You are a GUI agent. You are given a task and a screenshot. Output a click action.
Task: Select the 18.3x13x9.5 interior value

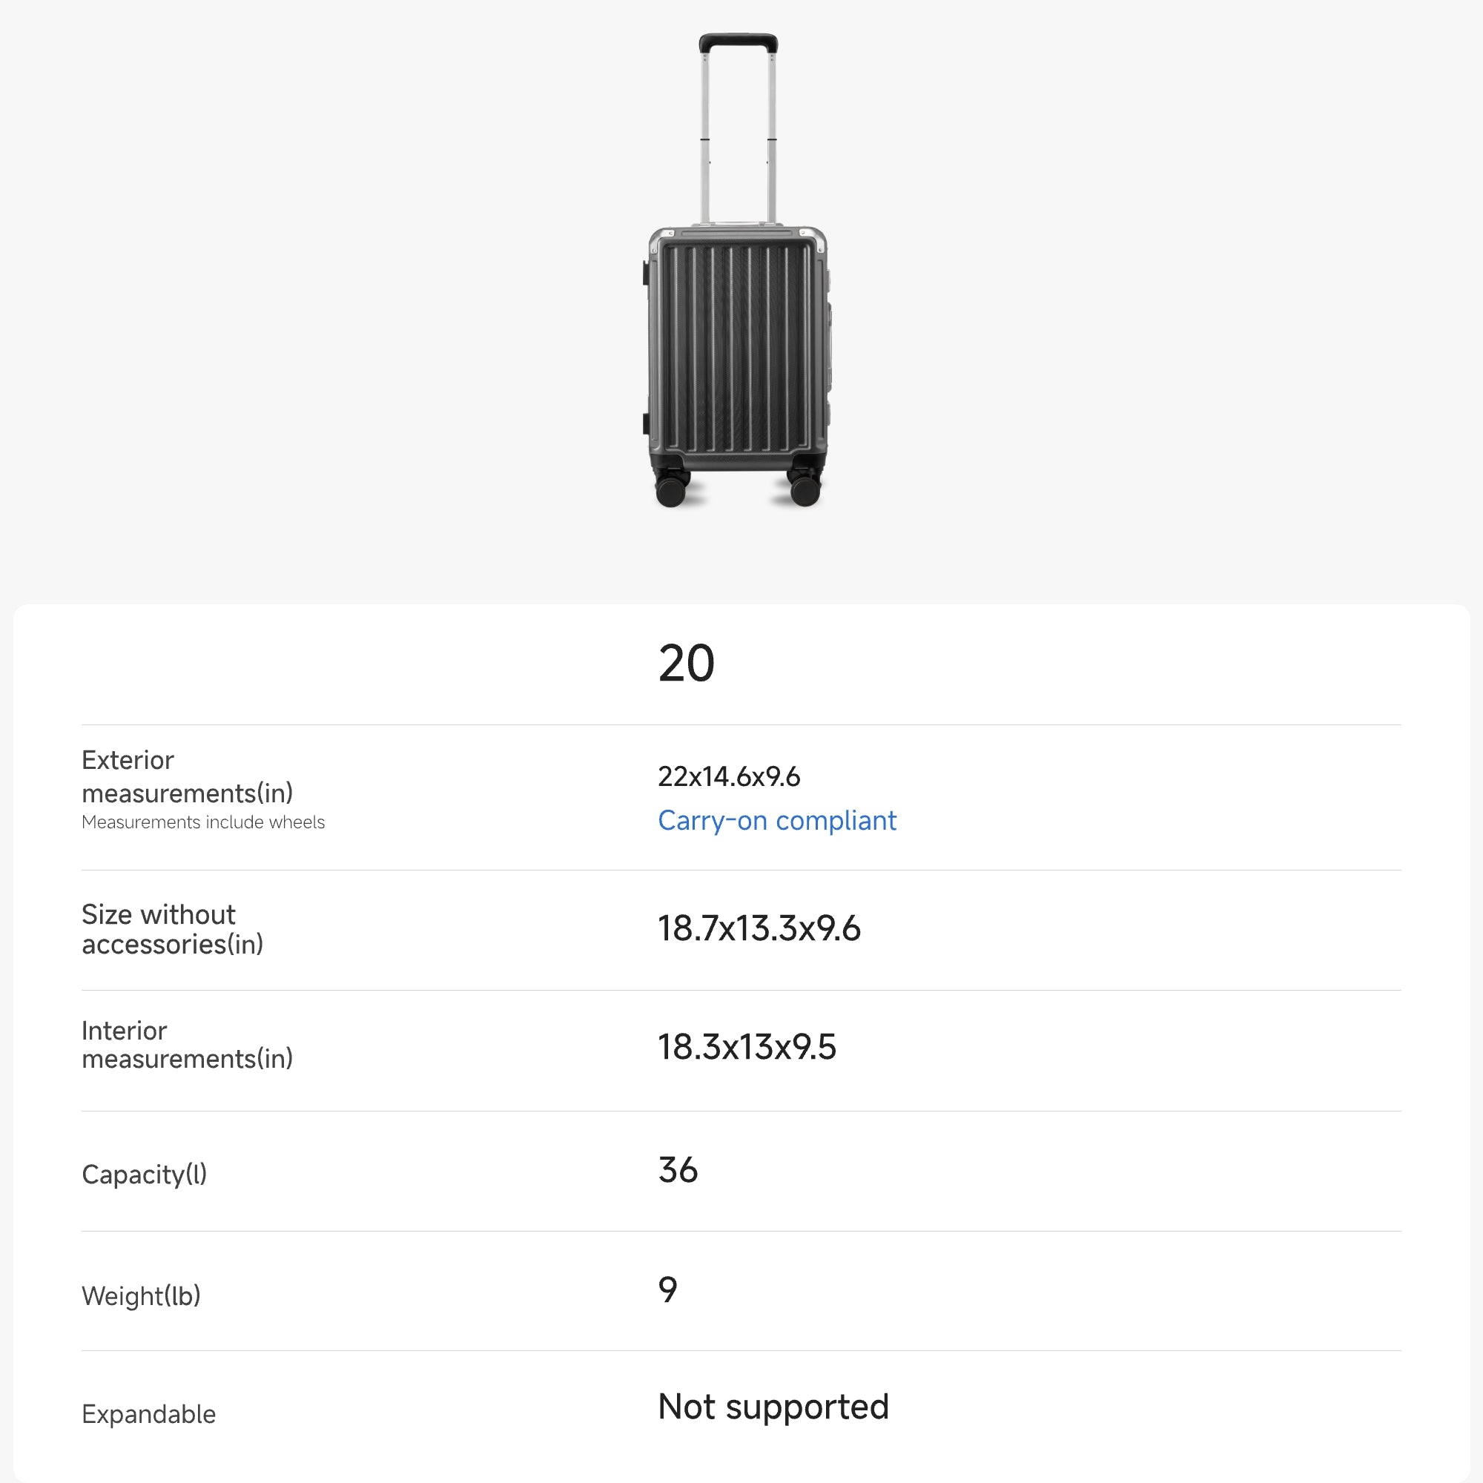click(x=747, y=1047)
